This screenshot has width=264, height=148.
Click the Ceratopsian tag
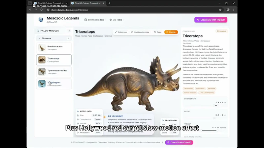[188, 88]
